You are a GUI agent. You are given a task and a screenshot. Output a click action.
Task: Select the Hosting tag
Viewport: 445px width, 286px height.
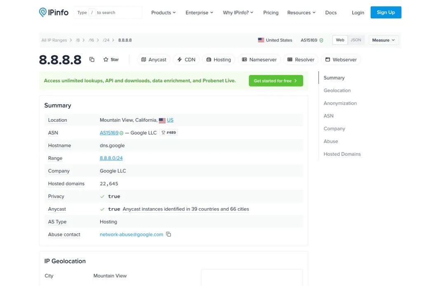coord(218,60)
